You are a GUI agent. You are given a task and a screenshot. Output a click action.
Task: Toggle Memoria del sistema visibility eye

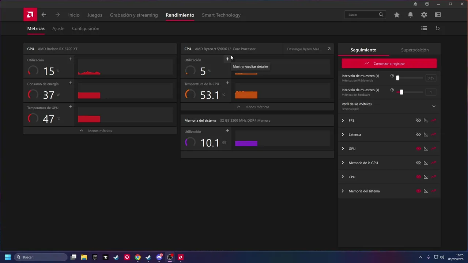pos(419,191)
